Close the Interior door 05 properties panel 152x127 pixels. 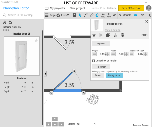click(x=147, y=22)
